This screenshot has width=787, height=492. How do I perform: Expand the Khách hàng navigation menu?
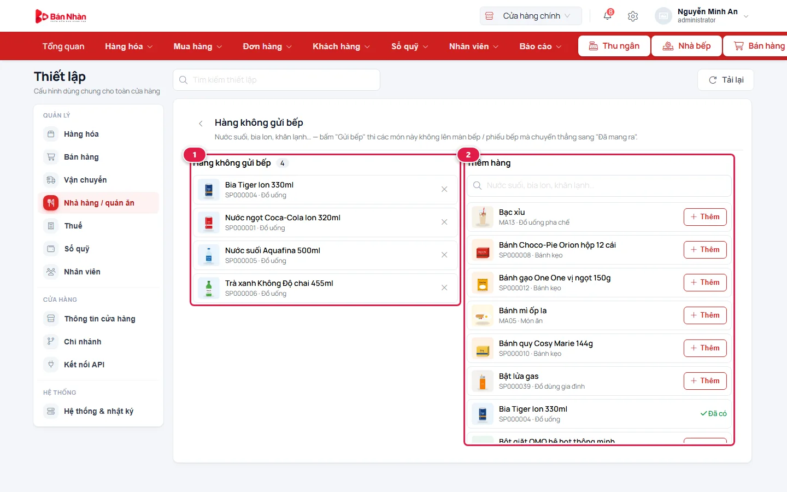click(x=341, y=46)
